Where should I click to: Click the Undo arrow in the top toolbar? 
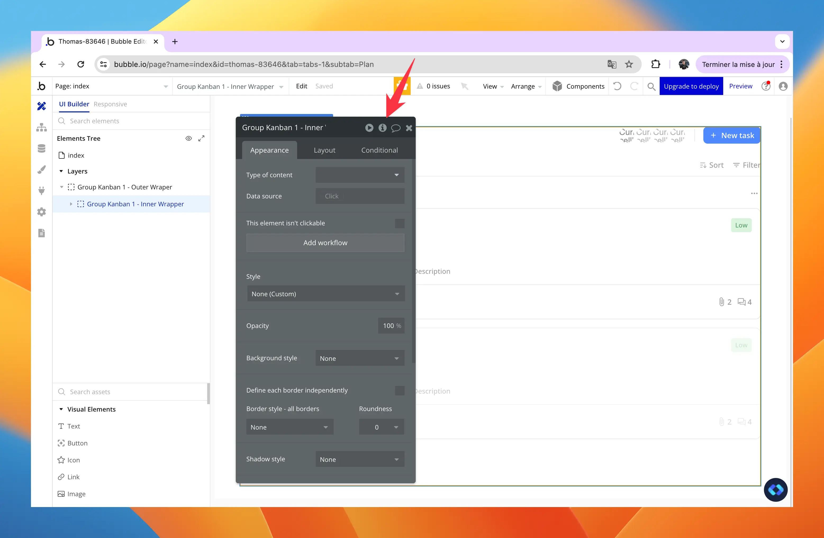(x=617, y=86)
